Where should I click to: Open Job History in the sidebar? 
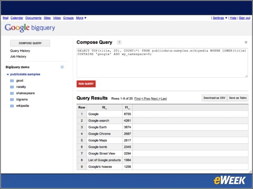click(18, 57)
